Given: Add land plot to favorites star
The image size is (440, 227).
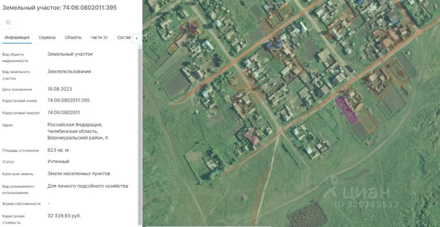Looking at the screenshot, I should coord(8,22).
